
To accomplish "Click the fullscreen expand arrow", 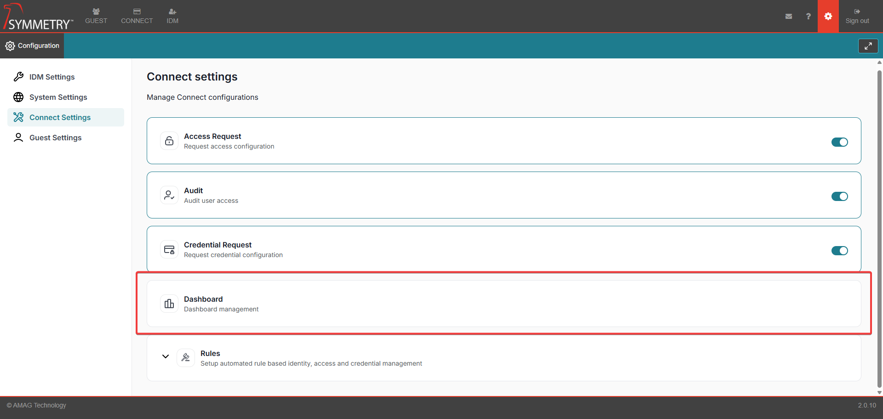I will pos(868,46).
